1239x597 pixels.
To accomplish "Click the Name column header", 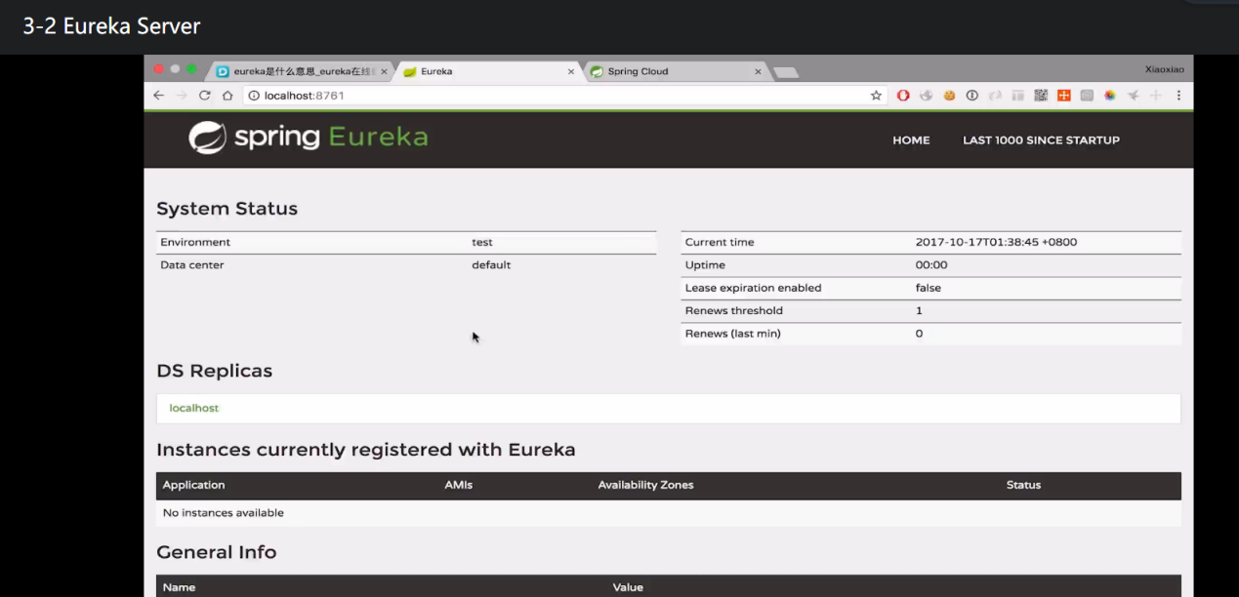I will 179,587.
